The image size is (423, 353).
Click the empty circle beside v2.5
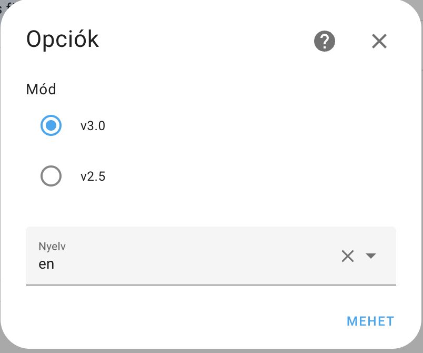[51, 177]
